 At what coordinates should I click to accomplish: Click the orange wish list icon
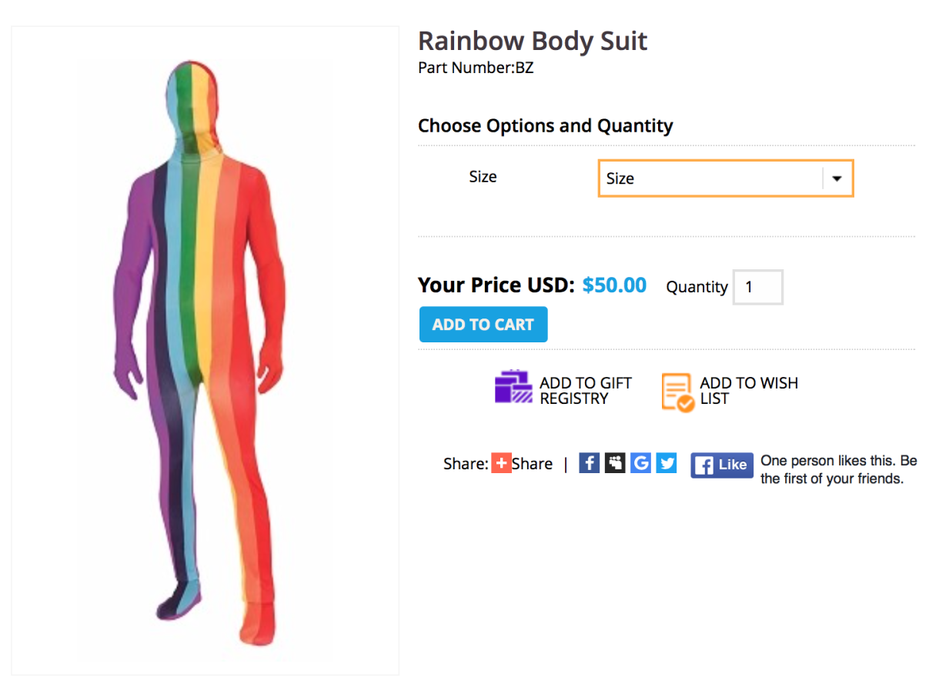click(677, 392)
